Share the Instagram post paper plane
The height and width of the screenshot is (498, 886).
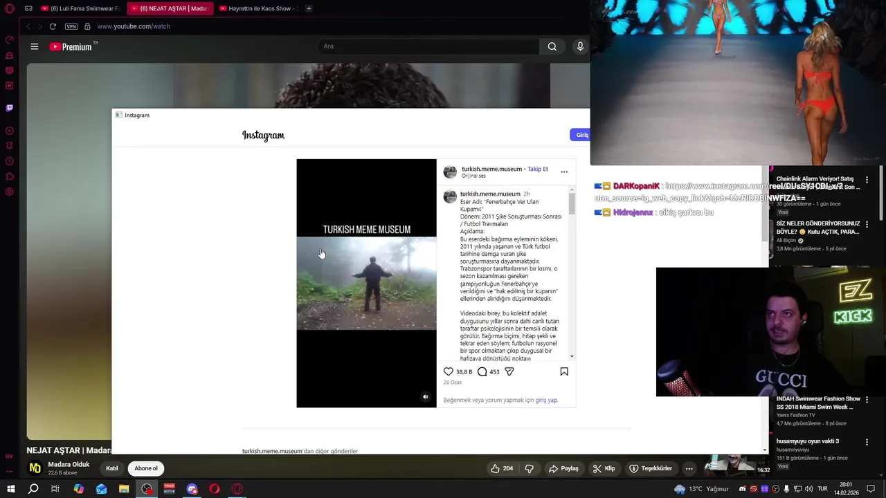pos(509,371)
